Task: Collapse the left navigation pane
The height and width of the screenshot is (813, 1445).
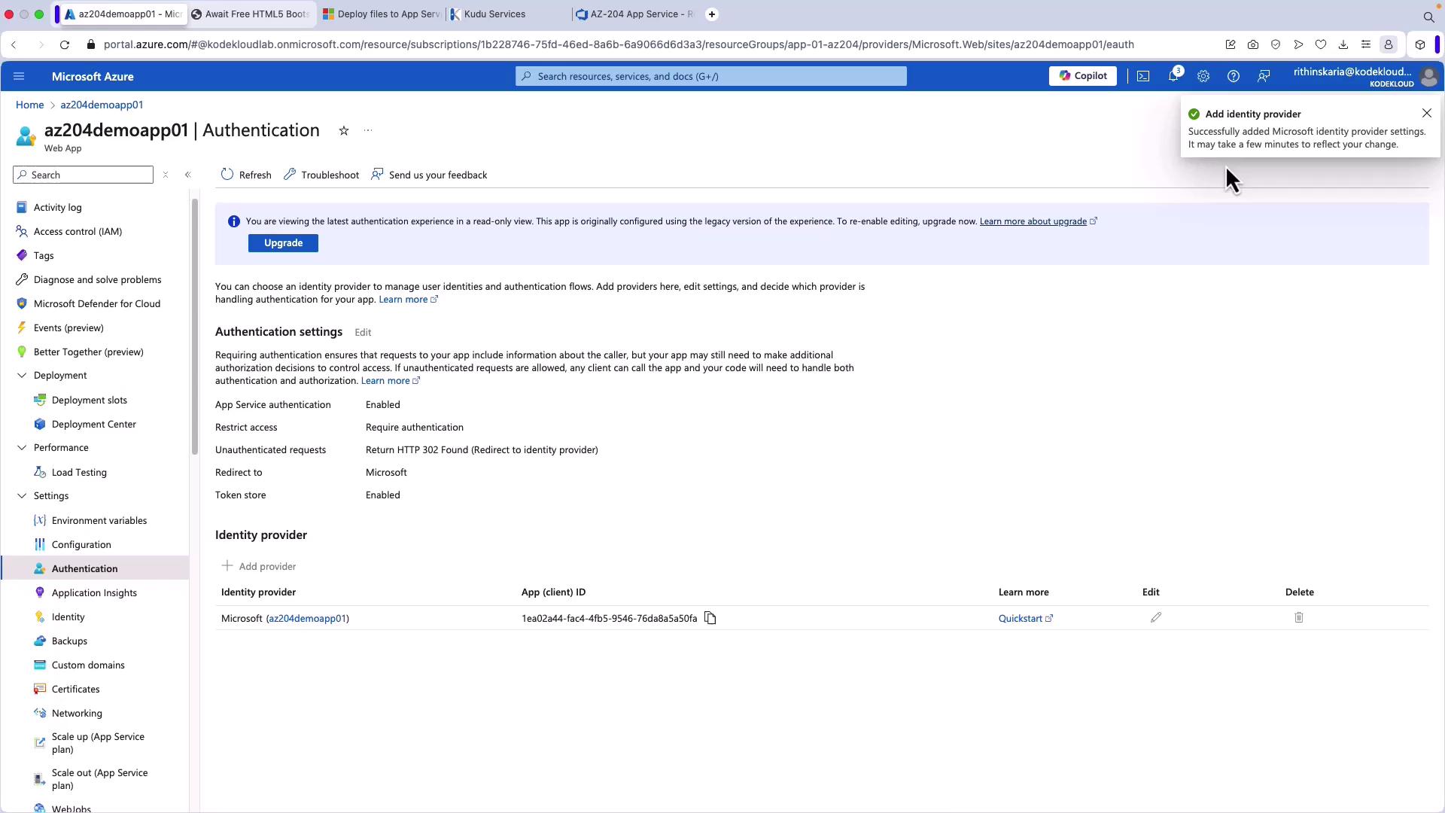Action: click(x=188, y=175)
